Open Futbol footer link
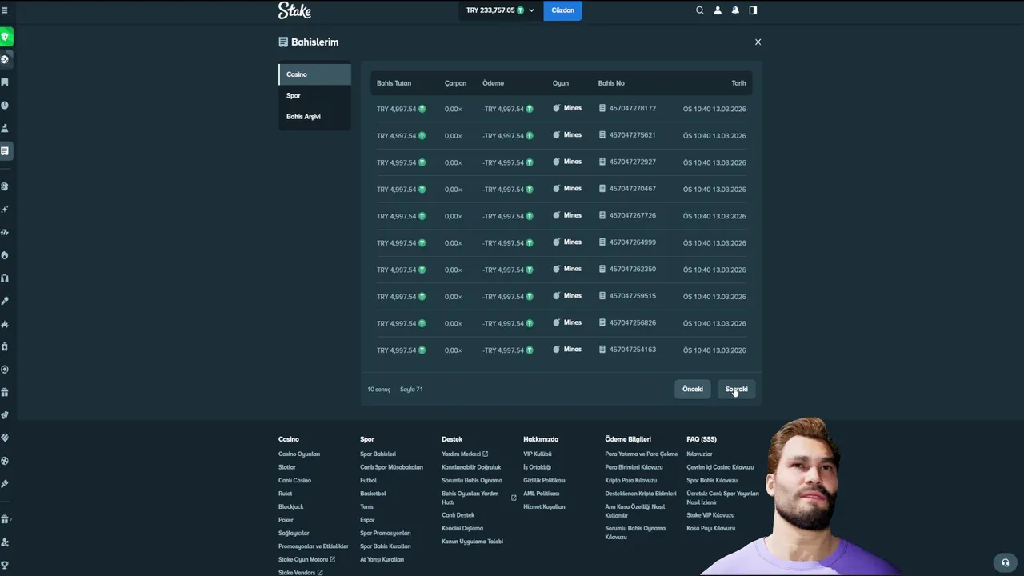 (x=368, y=480)
